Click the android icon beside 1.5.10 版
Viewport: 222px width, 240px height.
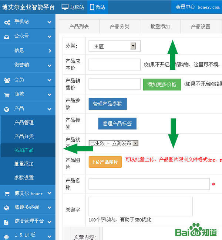pyautogui.click(x=6, y=237)
